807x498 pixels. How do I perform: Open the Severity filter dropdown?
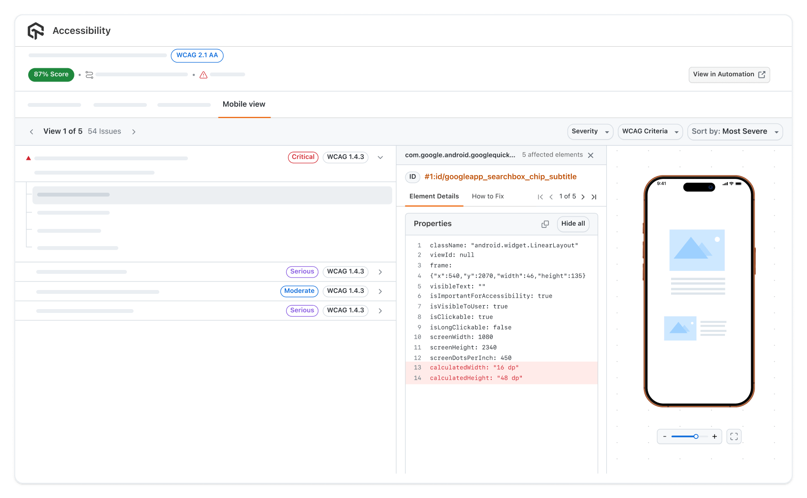[590, 131]
